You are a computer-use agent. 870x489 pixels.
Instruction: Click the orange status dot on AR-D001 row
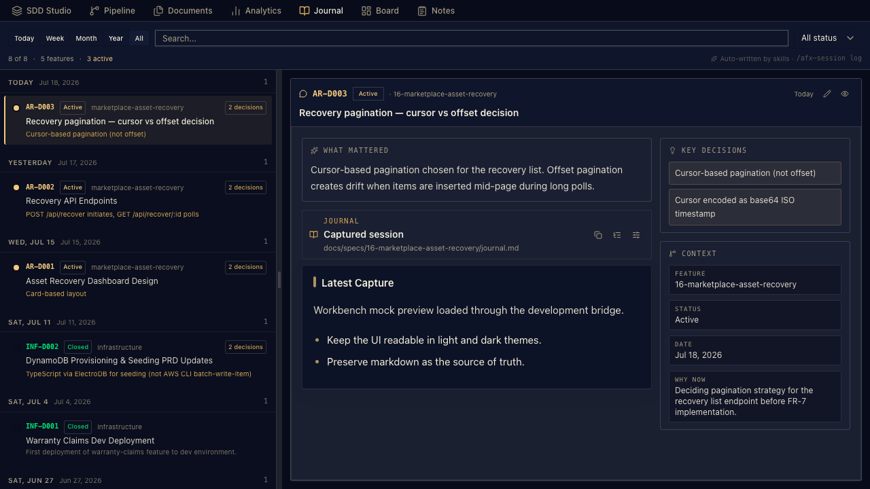[x=16, y=268]
